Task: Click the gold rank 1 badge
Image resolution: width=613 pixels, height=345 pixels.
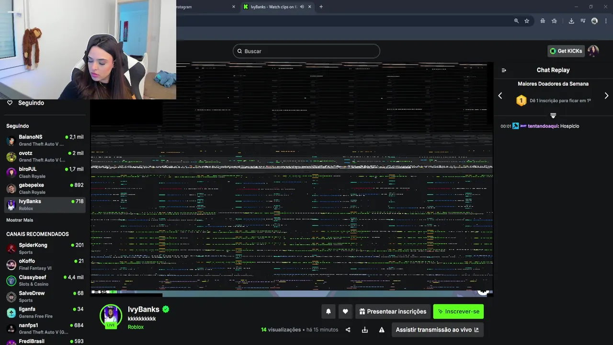Action: (x=521, y=101)
